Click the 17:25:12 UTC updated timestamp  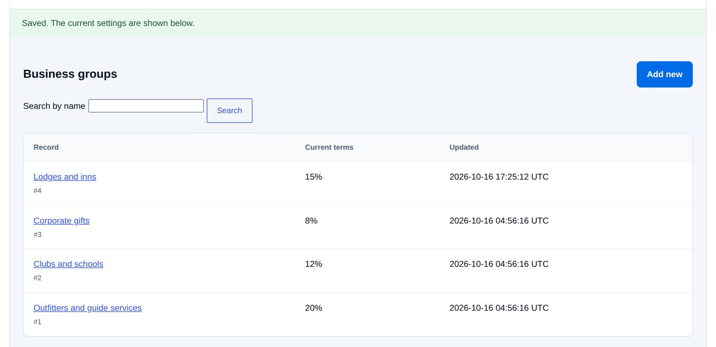tap(499, 177)
